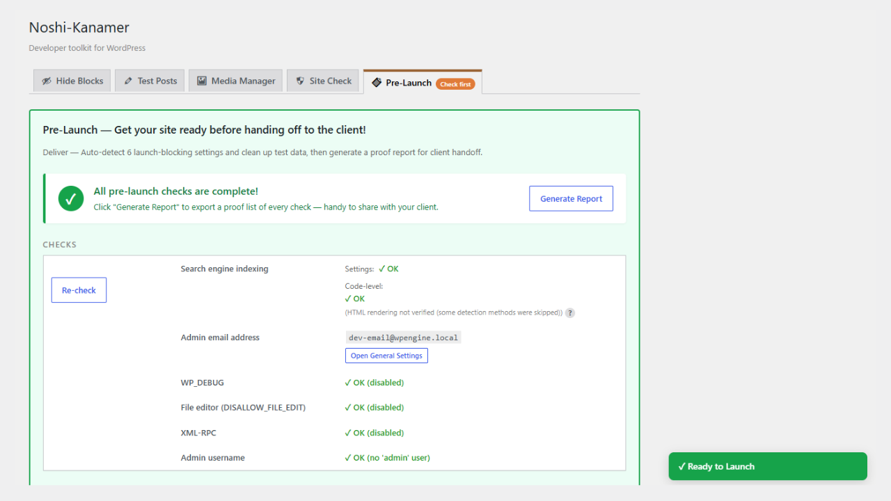Click the HTML rendering not verified note

pyautogui.click(x=454, y=313)
